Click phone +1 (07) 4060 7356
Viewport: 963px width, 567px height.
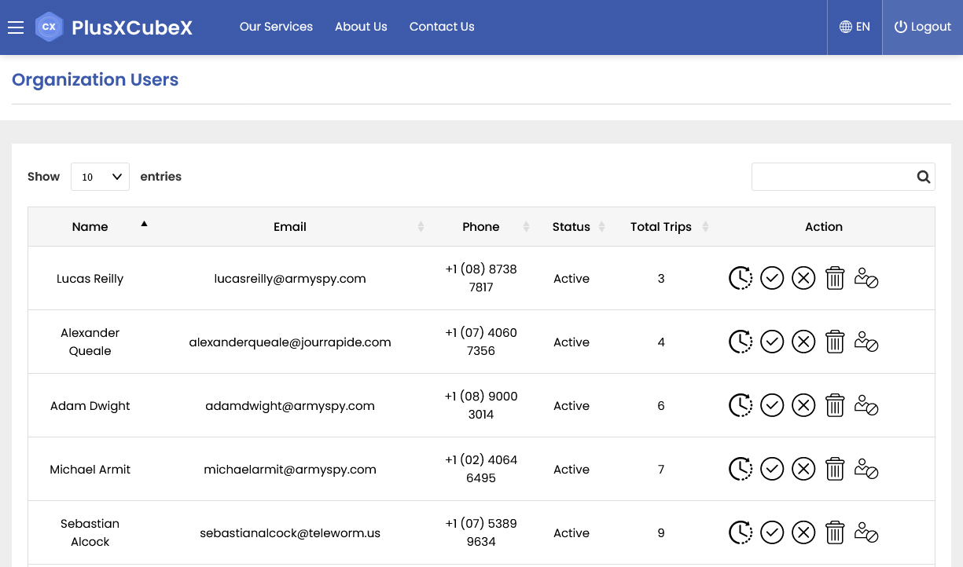pos(481,342)
